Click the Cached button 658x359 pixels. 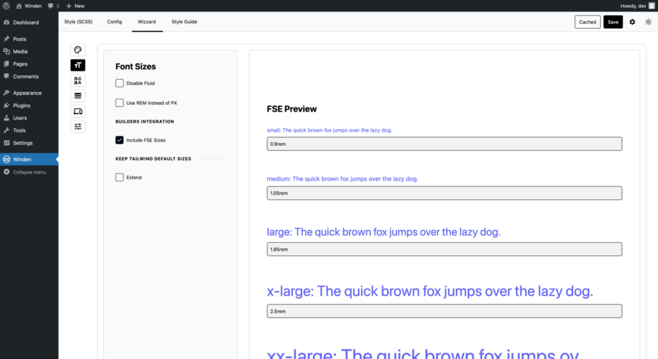point(587,22)
